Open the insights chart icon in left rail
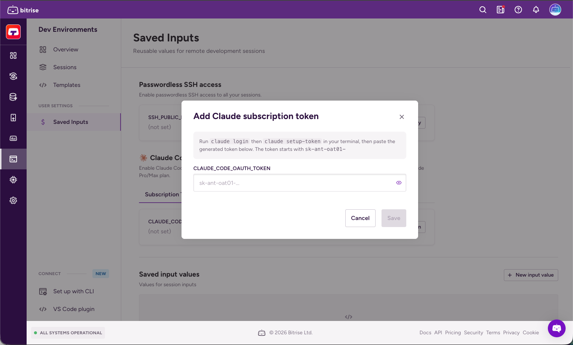 (x=13, y=138)
